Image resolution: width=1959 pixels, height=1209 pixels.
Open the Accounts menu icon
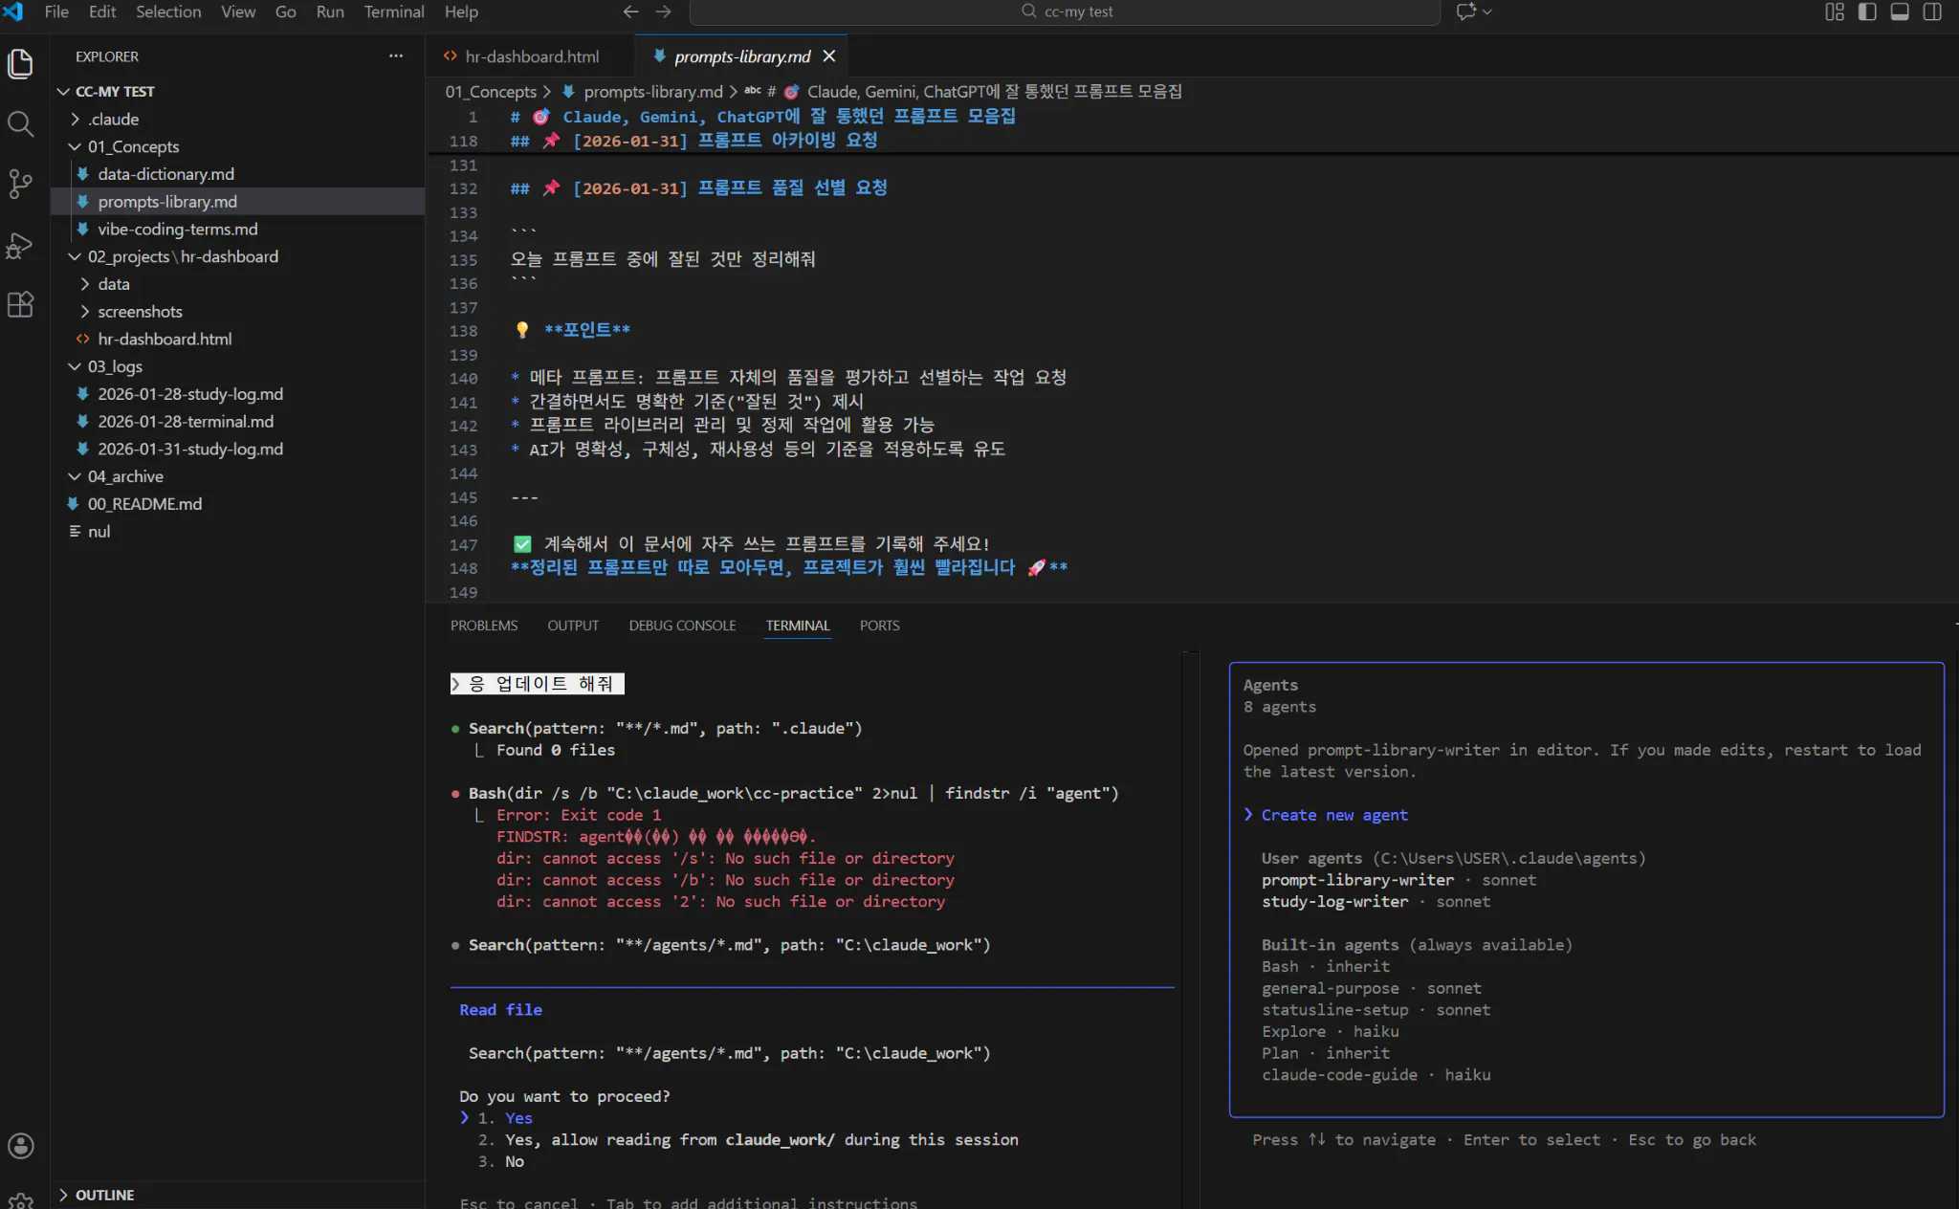(x=20, y=1145)
